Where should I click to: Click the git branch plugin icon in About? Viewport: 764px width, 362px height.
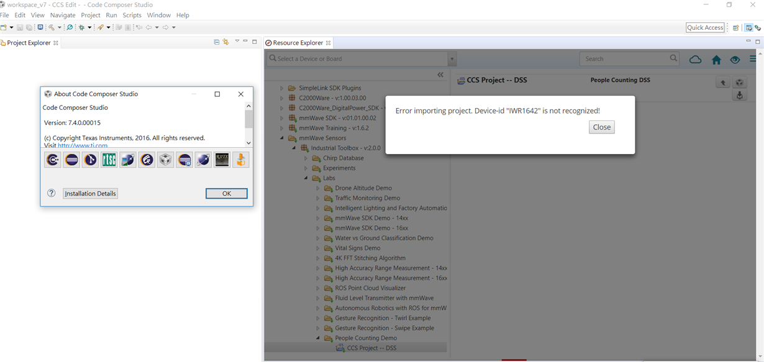point(91,160)
